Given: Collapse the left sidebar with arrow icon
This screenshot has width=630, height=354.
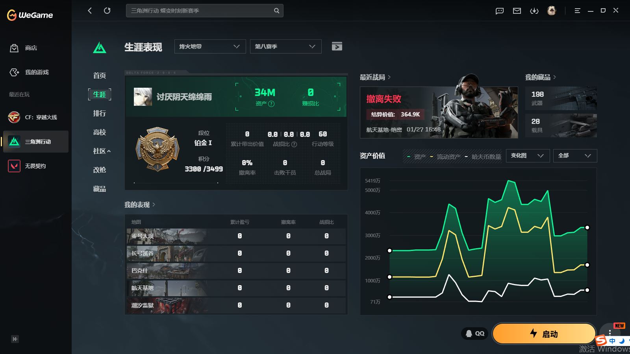Looking at the screenshot, I should tap(15, 339).
